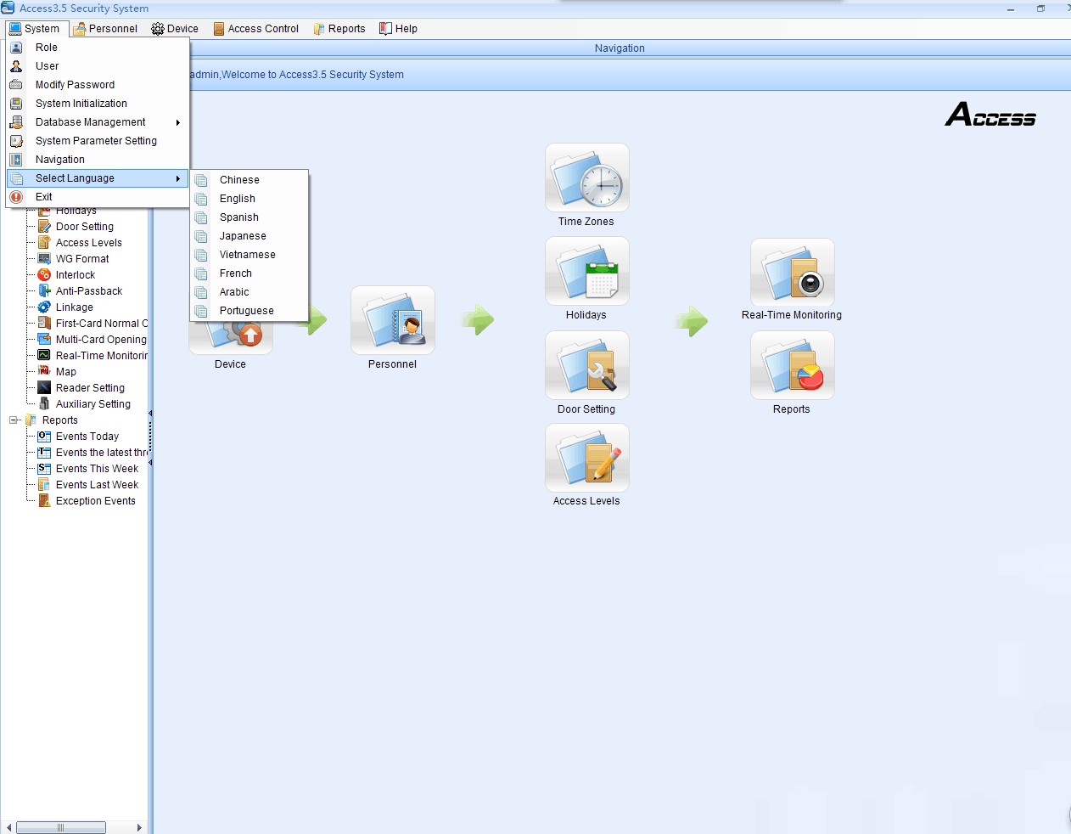Open the Help menu
The image size is (1071, 834).
tap(398, 29)
